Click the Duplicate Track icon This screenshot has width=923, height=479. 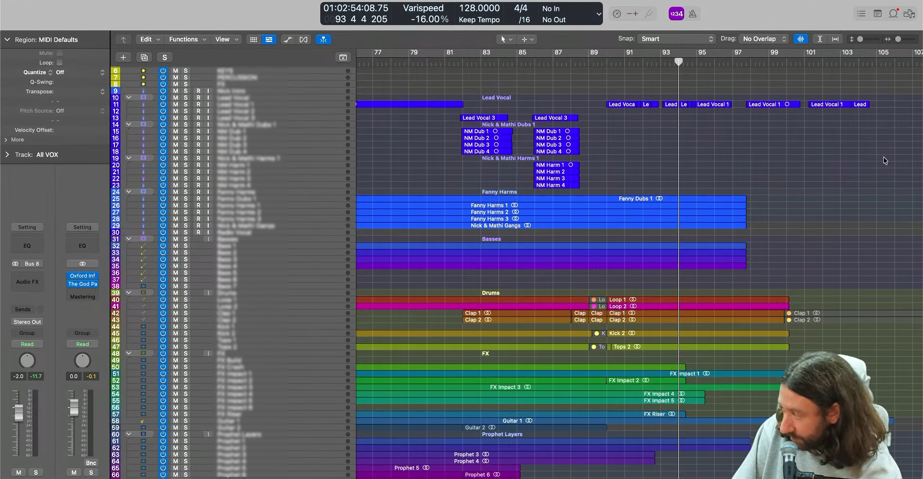coord(144,57)
